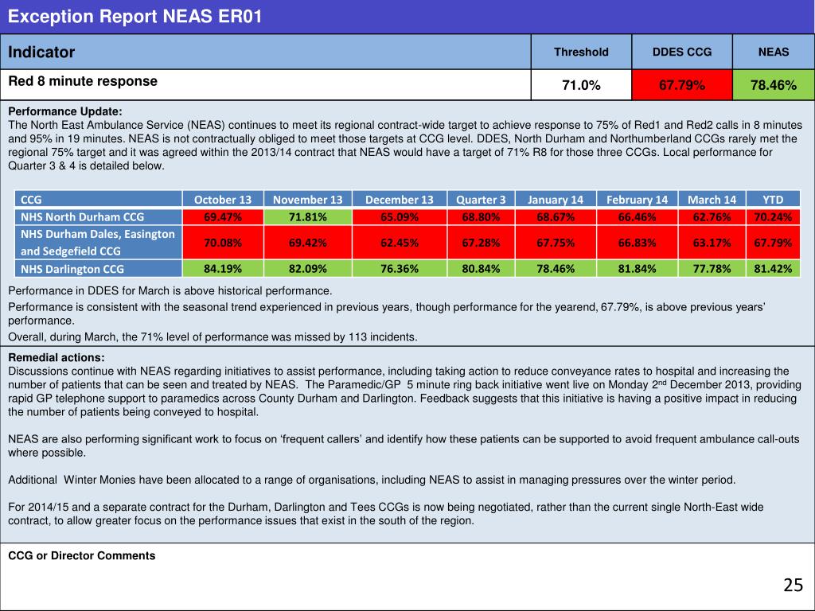Click North Durham March value 62.76%
This screenshot has height=611, width=815.
click(712, 216)
